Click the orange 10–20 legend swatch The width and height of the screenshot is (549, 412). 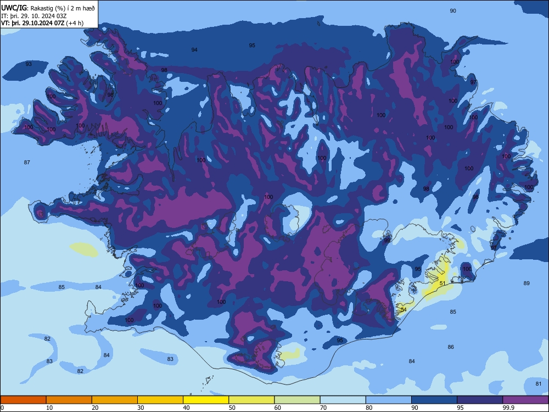pyautogui.click(x=69, y=400)
